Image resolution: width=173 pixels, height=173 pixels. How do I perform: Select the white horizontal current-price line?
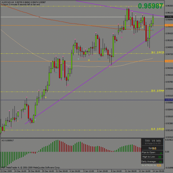click(x=82, y=17)
